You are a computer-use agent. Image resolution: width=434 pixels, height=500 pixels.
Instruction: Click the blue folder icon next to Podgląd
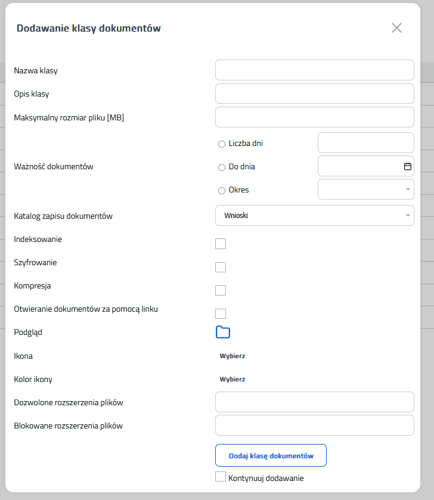223,333
